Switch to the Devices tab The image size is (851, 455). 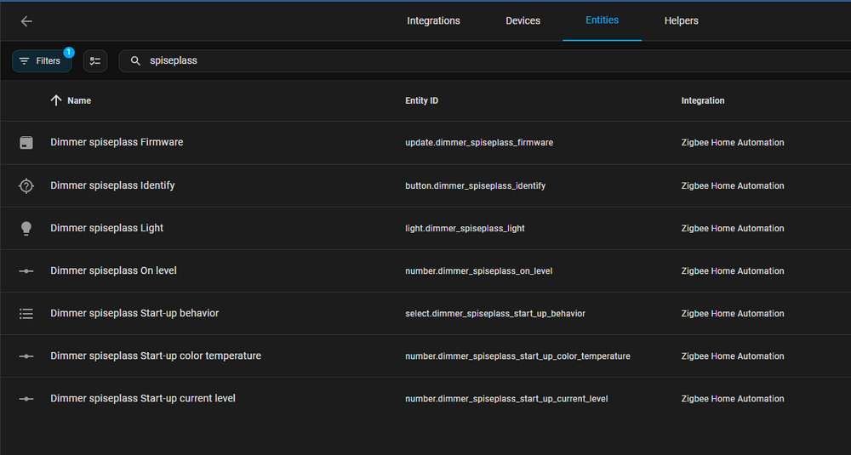click(x=523, y=21)
